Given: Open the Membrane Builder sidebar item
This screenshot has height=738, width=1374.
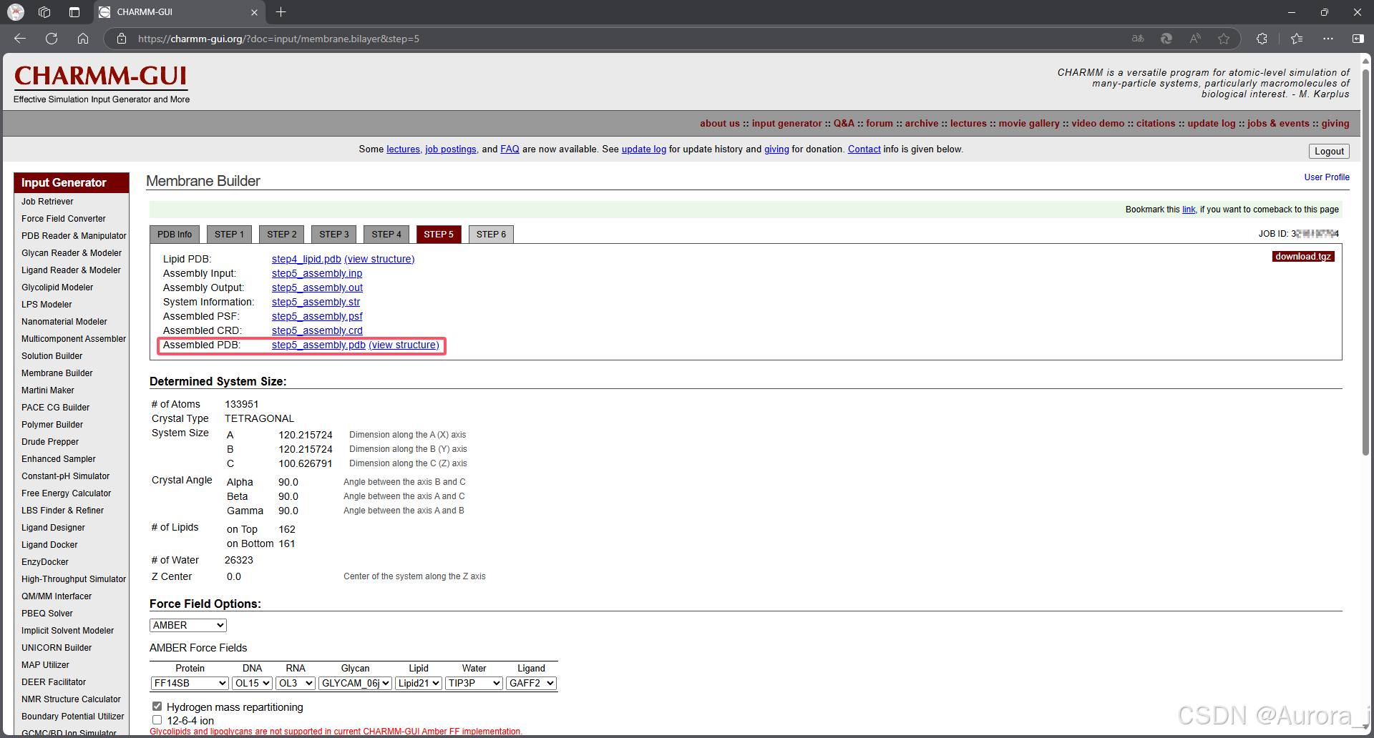Looking at the screenshot, I should 57,373.
